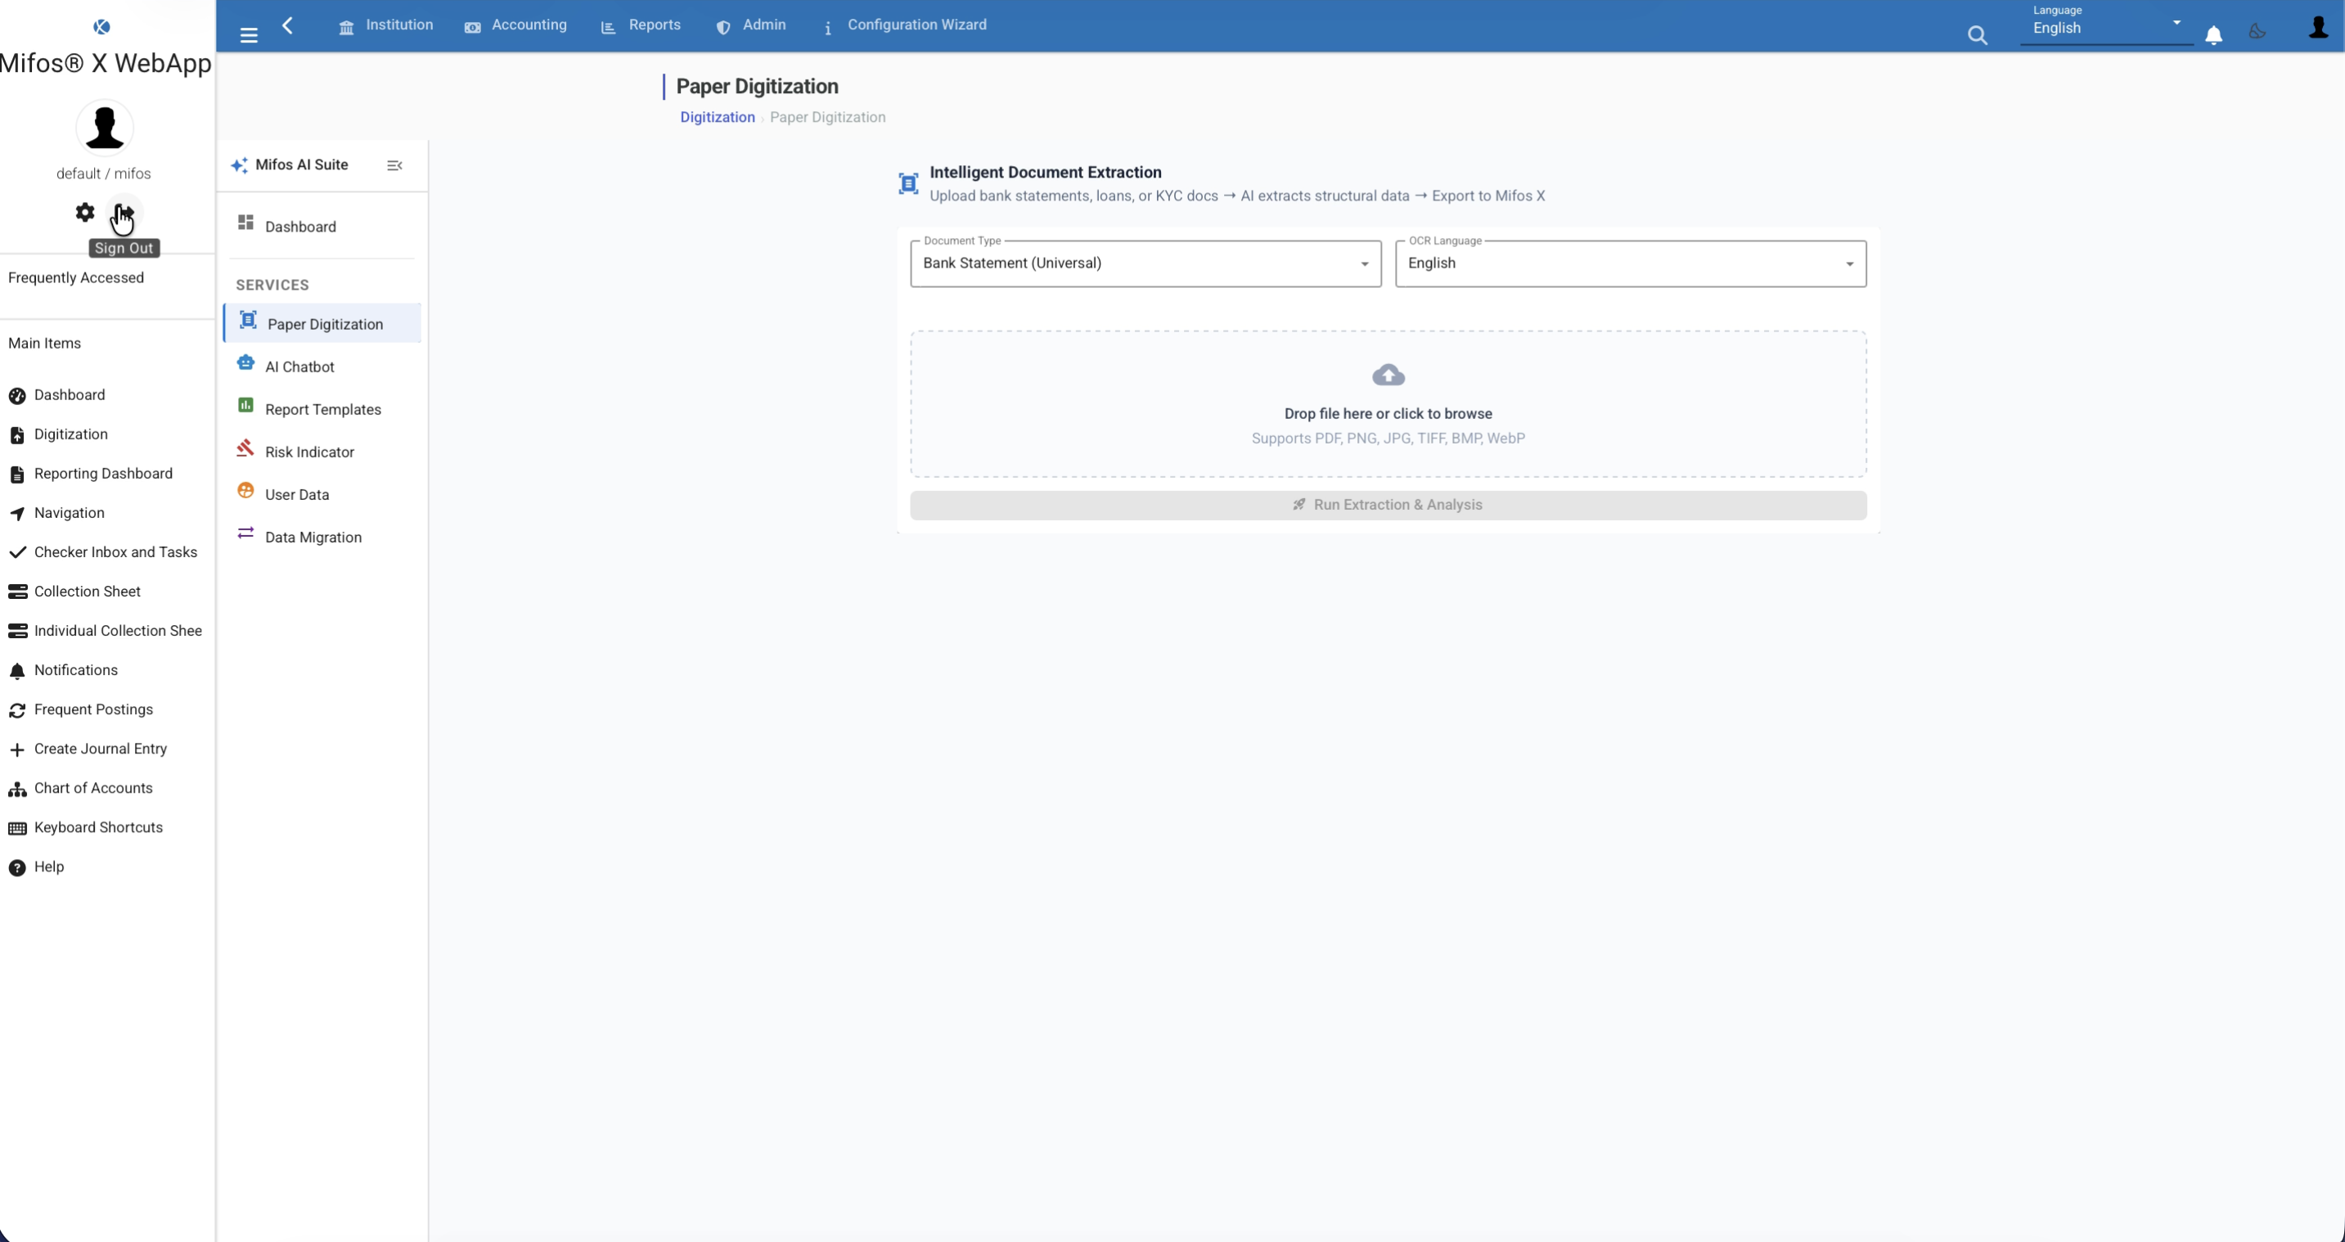
Task: Click the AI Chatbot robot icon
Action: point(245,362)
